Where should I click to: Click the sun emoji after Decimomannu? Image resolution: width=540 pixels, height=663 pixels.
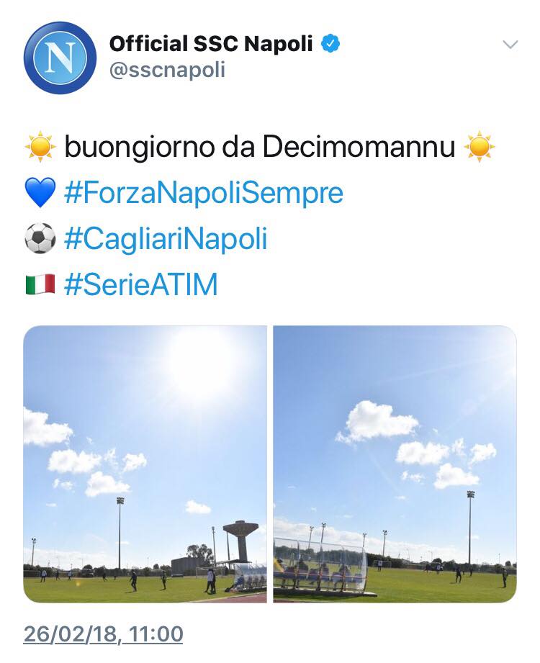479,147
